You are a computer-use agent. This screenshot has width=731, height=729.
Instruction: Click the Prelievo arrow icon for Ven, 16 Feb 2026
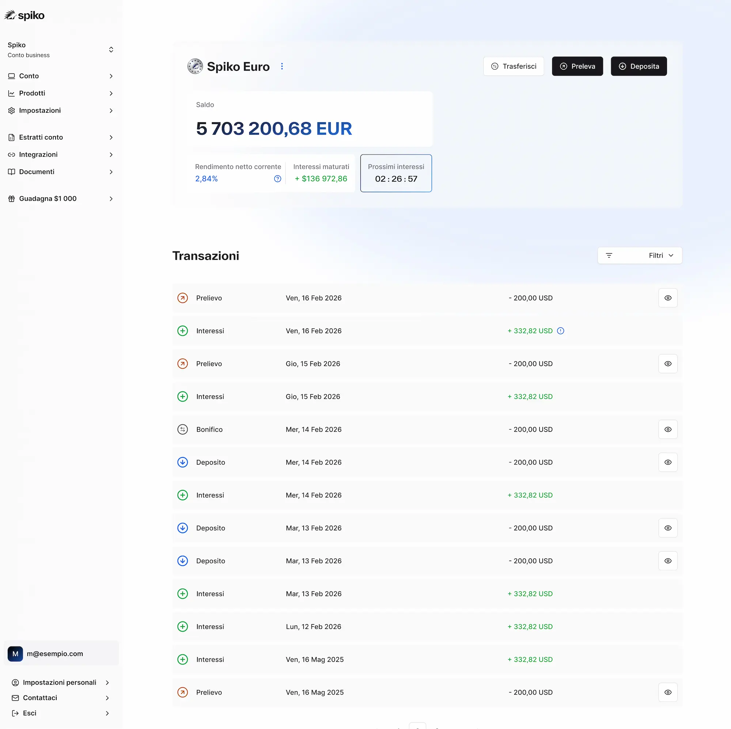coord(183,298)
